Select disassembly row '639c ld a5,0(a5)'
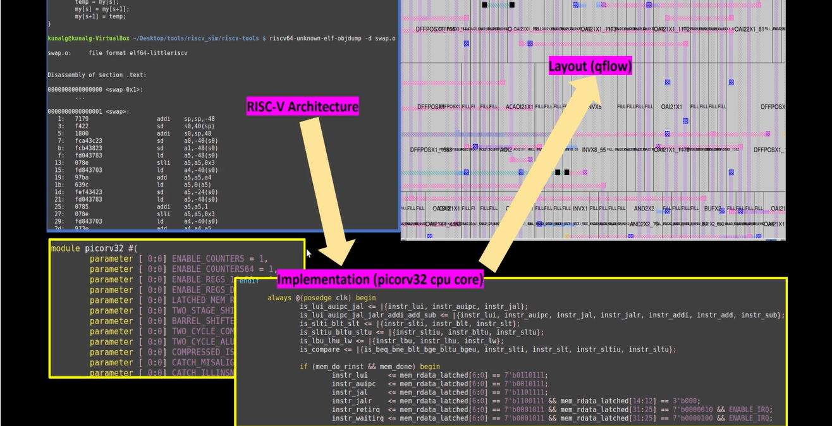Viewport: 832px width, 426px height. pyautogui.click(x=135, y=185)
